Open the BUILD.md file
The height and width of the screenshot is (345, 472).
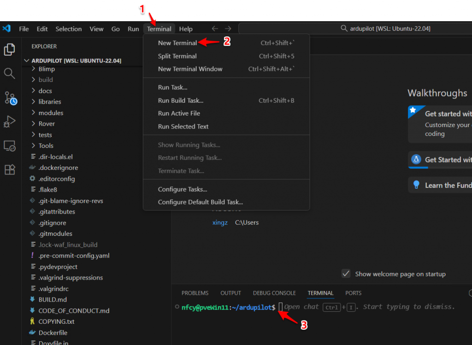click(53, 300)
